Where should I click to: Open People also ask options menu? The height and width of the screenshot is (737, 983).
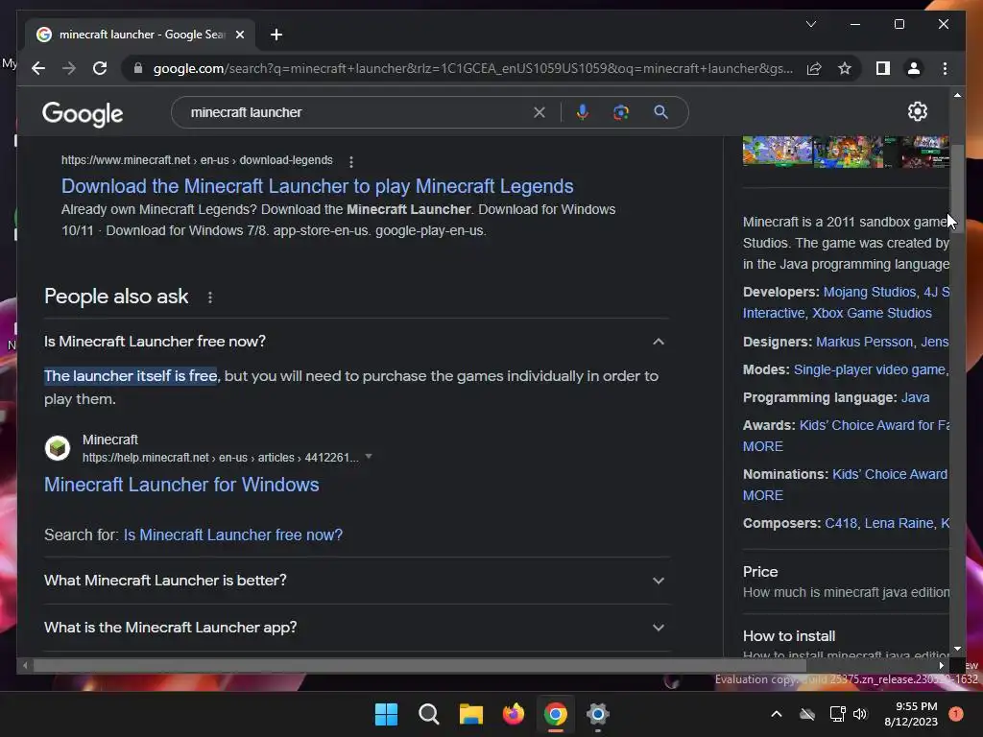210,297
